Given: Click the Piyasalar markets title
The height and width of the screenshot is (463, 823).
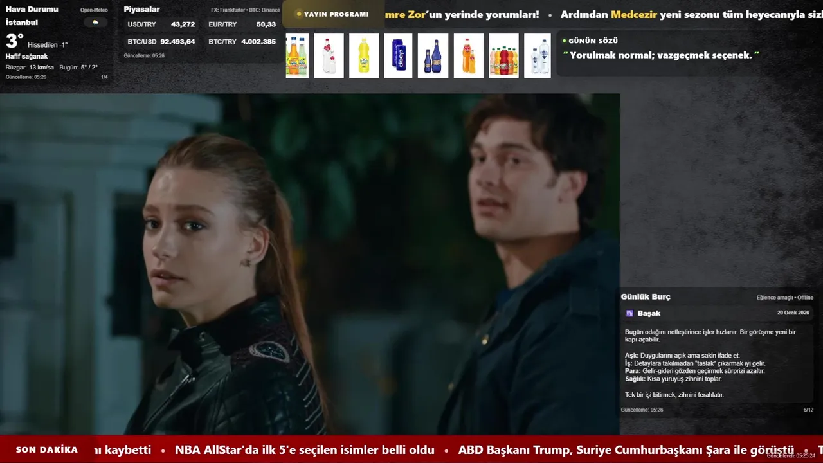Looking at the screenshot, I should pyautogui.click(x=141, y=10).
